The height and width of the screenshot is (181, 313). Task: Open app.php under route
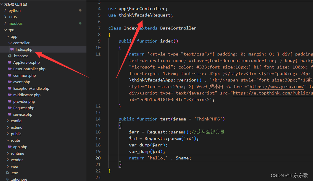(20, 147)
